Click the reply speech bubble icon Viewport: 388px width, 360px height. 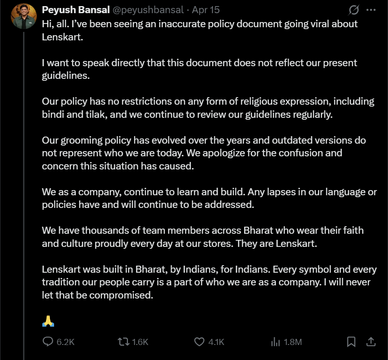(48, 342)
